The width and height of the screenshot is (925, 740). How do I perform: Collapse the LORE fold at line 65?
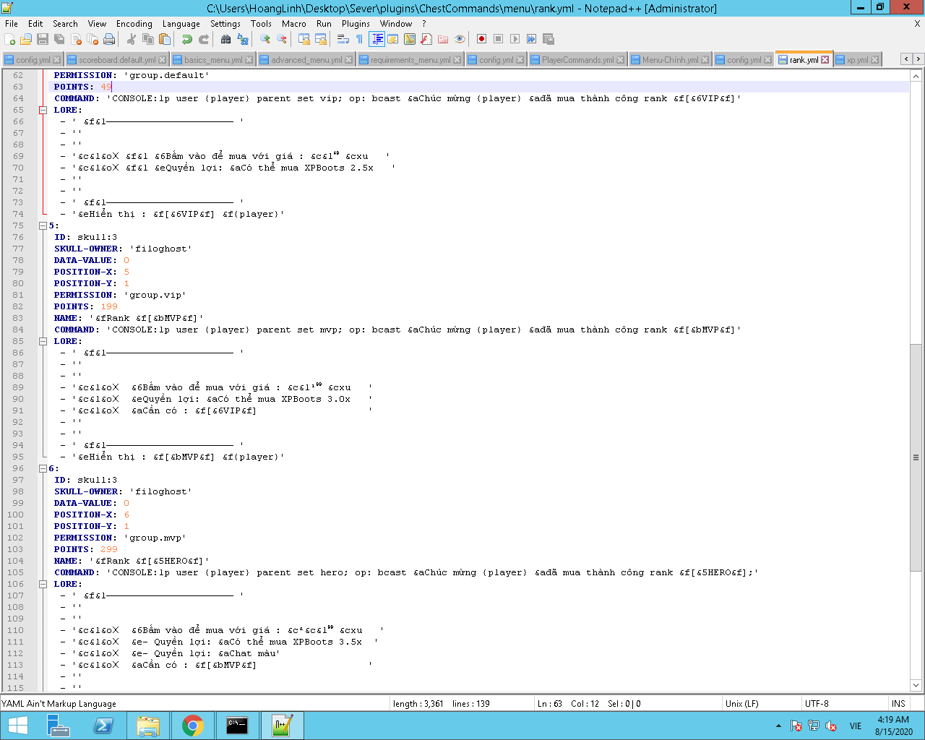coord(43,110)
